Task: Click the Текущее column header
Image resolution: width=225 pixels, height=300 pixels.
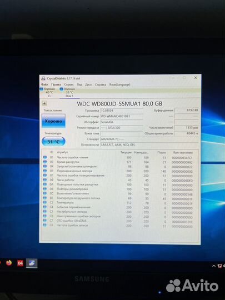Action: tap(126, 152)
